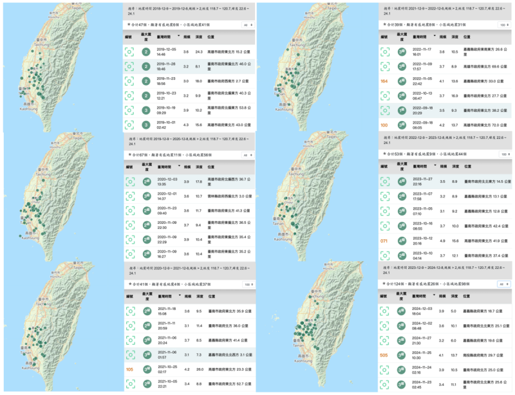Click 臺灣時間 sort arrow in 2019–2020 table
Image resolution: width=515 pixels, height=395 pixels.
179,166
